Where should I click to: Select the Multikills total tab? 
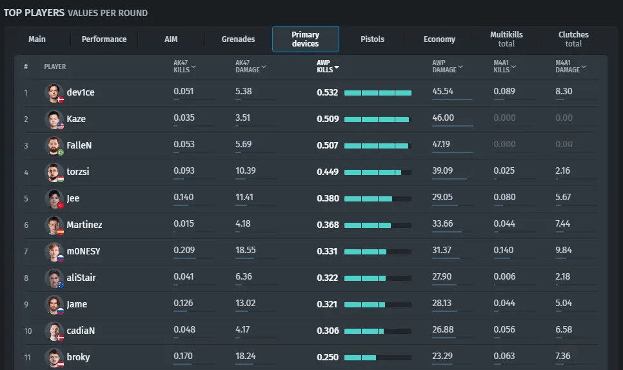point(506,39)
